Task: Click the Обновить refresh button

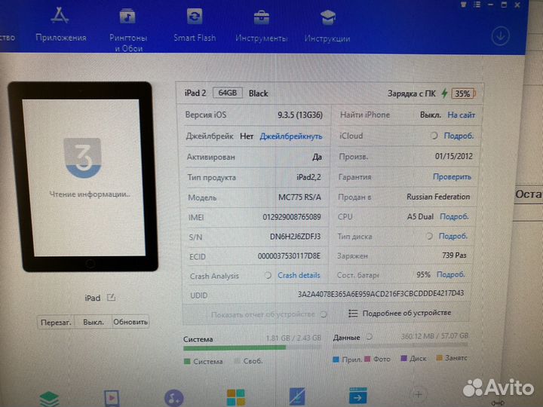Action: pos(130,322)
